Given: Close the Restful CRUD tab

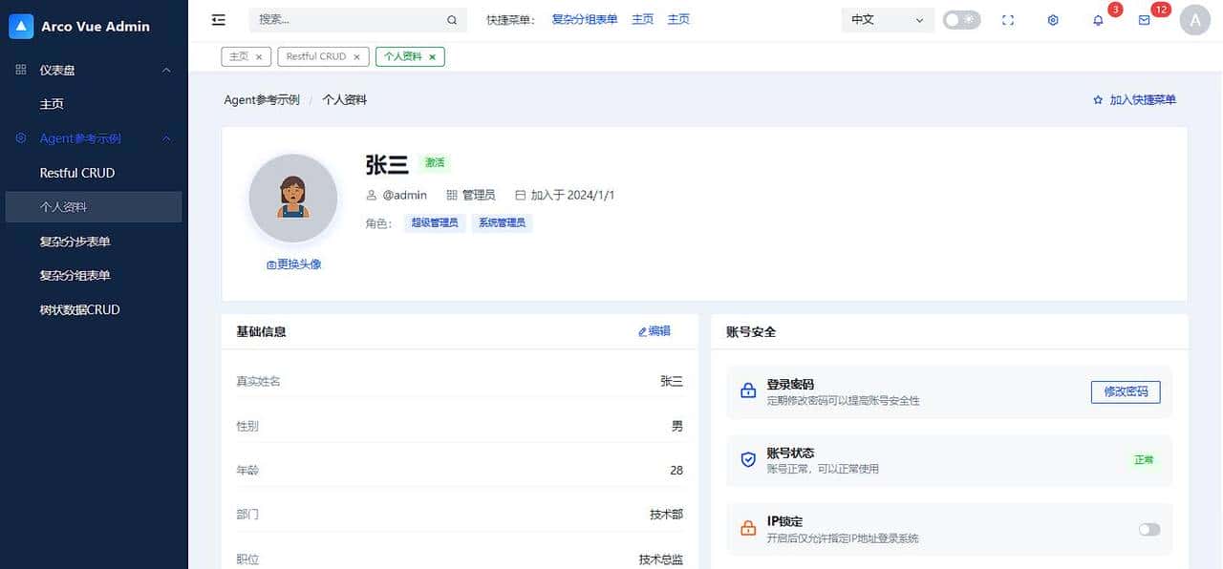Looking at the screenshot, I should [x=357, y=56].
